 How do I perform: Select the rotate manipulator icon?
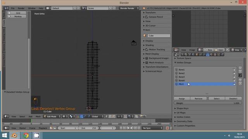85,117
